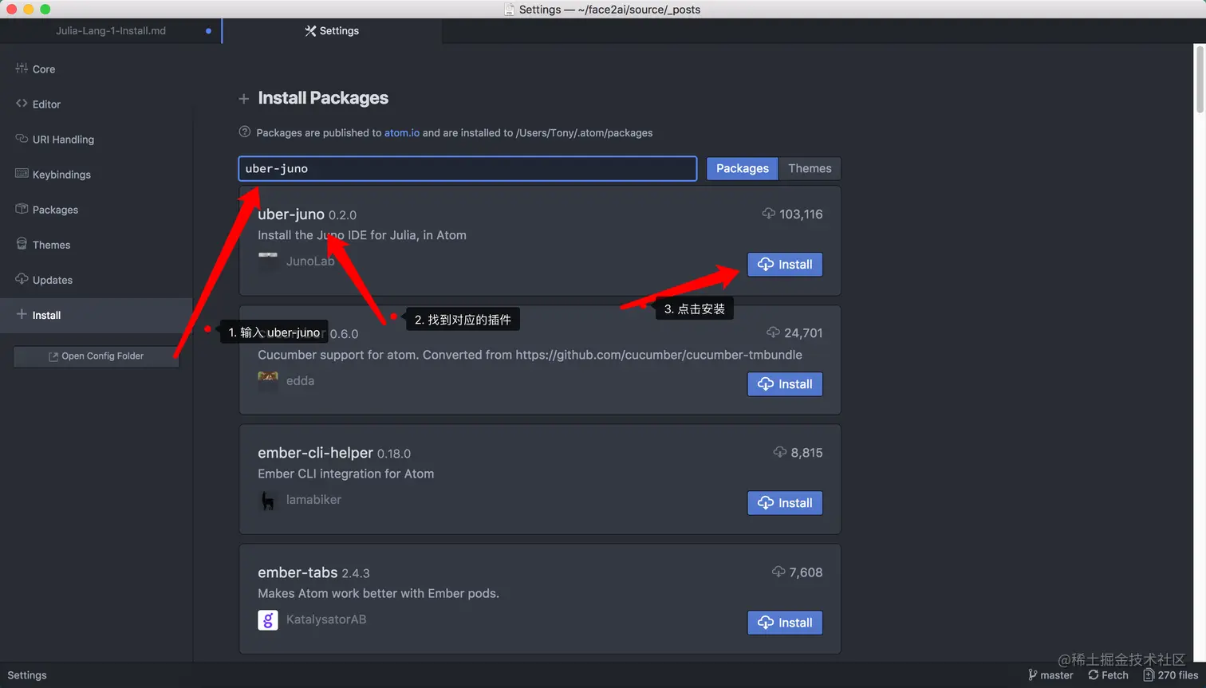
Task: Click Settings label in status bar
Action: point(27,675)
